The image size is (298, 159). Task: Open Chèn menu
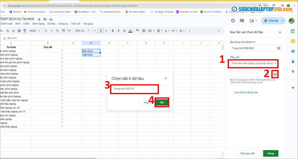(x=26, y=23)
